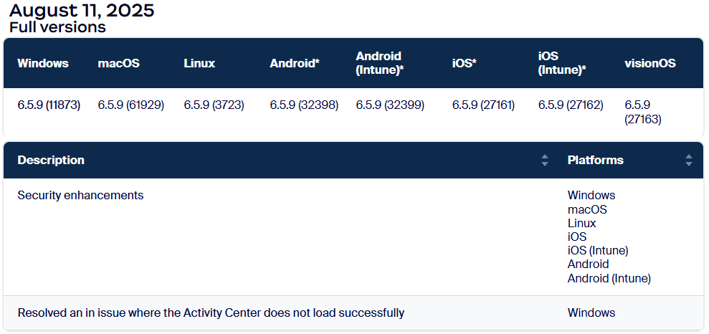Select the iOS version 6.5.9 (27161) cell
The height and width of the screenshot is (334, 709).
(x=483, y=105)
